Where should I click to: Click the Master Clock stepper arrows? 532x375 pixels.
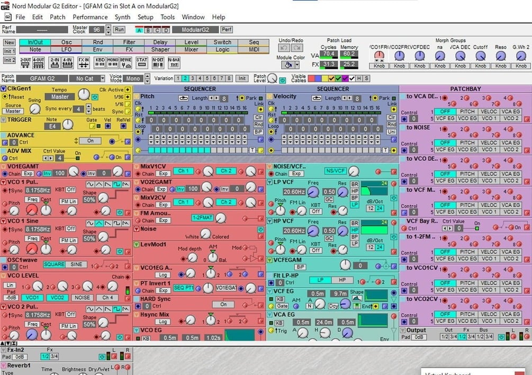point(108,30)
